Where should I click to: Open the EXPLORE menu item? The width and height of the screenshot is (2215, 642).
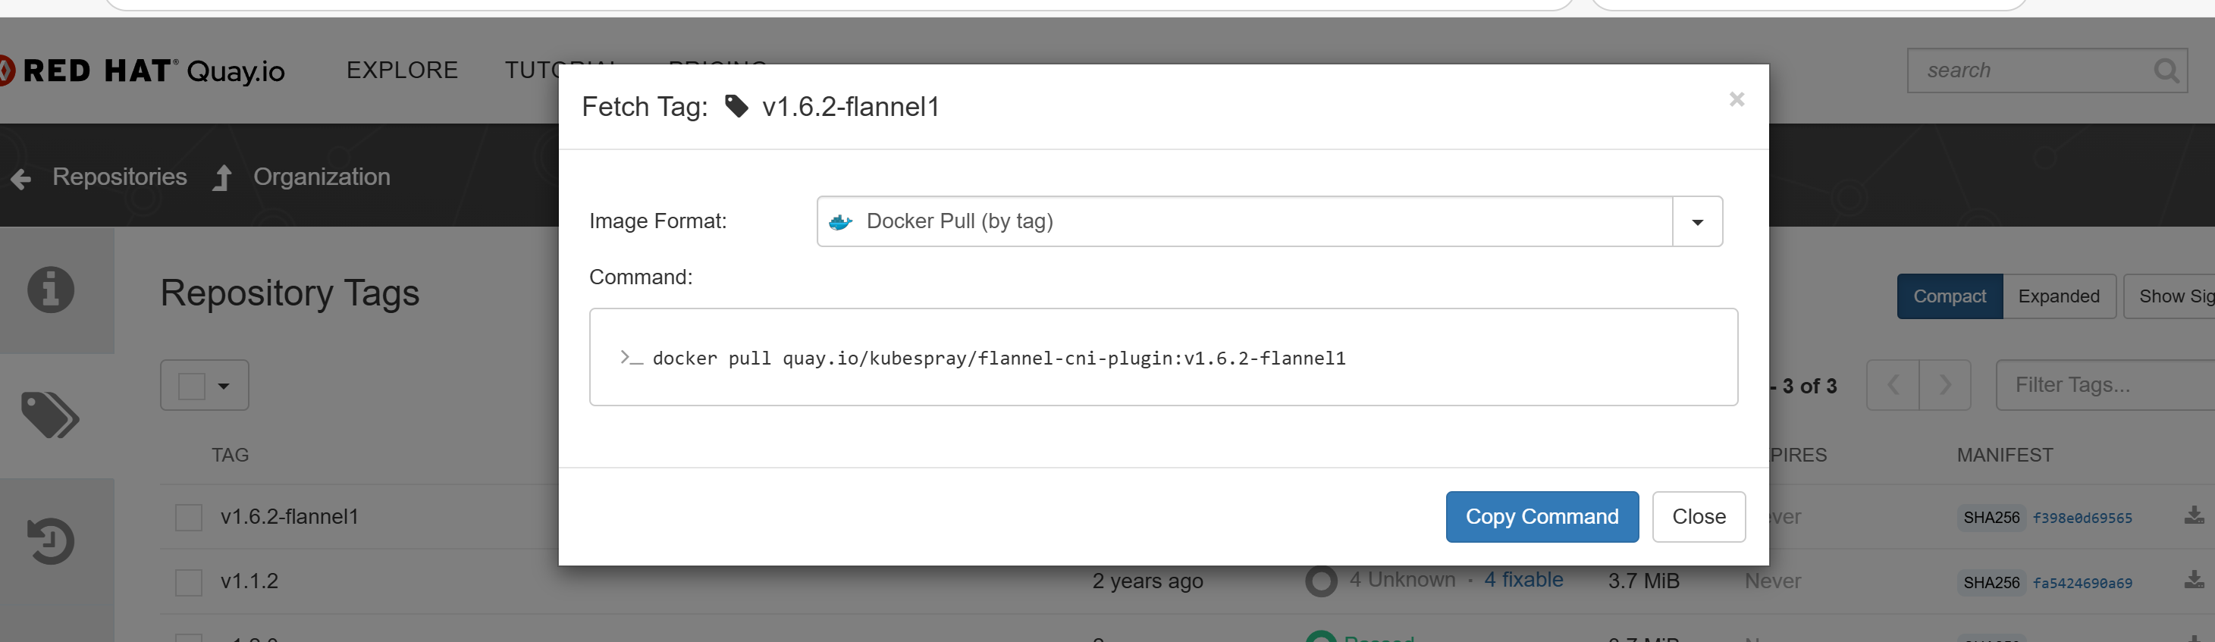[x=402, y=70]
